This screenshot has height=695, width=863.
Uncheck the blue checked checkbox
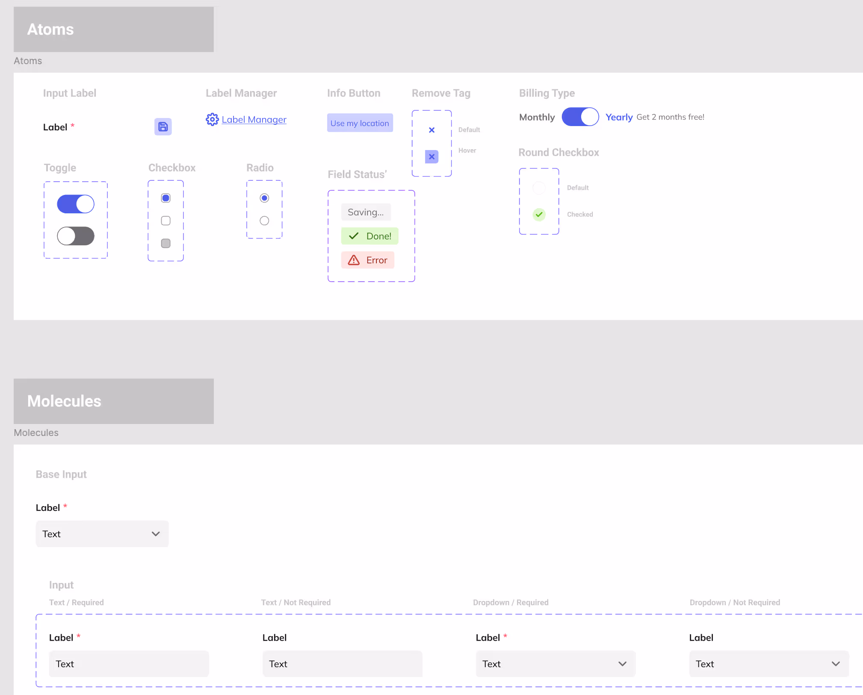166,198
